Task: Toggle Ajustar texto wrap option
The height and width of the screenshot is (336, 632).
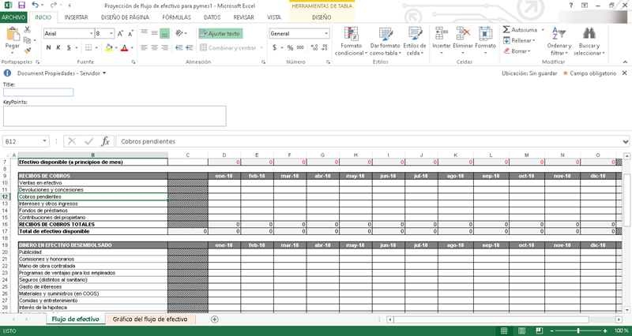Action: point(220,34)
